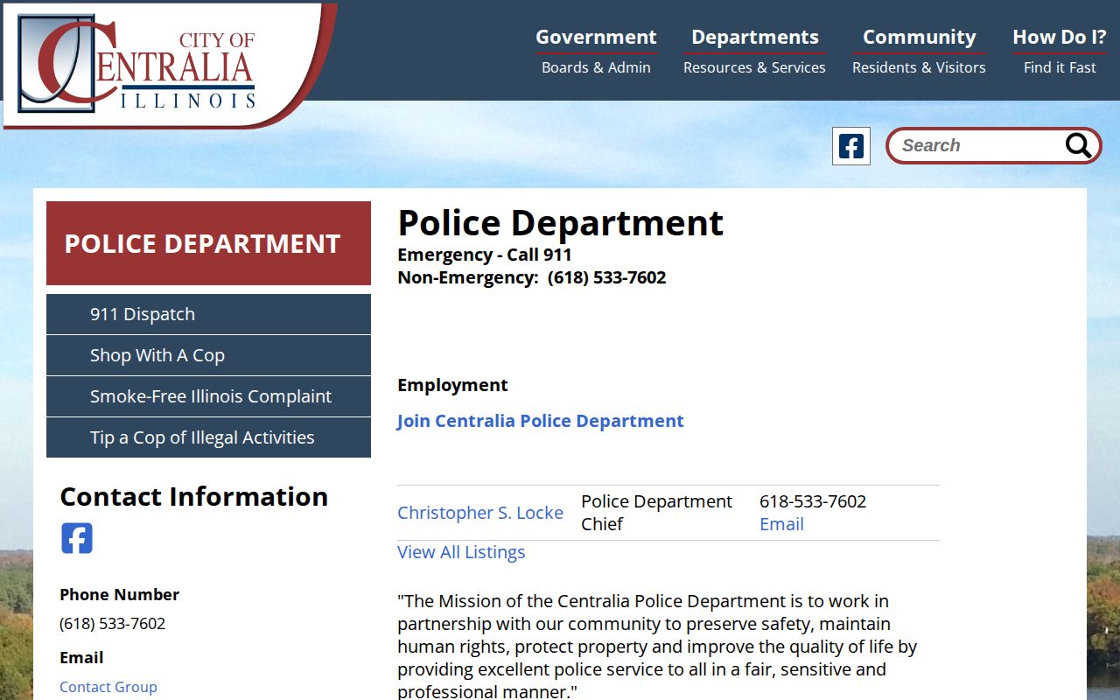
Task: Select 911 Dispatch in the sidebar
Action: coord(208,314)
